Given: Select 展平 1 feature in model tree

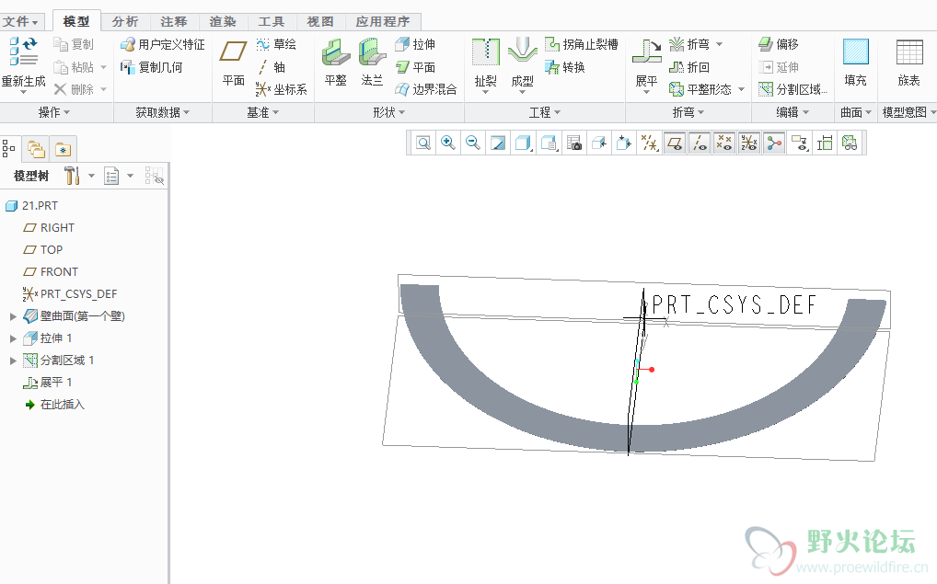Looking at the screenshot, I should click(47, 383).
